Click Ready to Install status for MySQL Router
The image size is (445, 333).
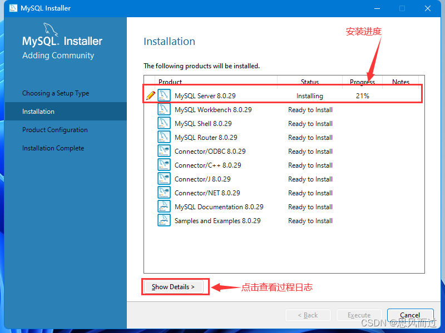pyautogui.click(x=310, y=137)
